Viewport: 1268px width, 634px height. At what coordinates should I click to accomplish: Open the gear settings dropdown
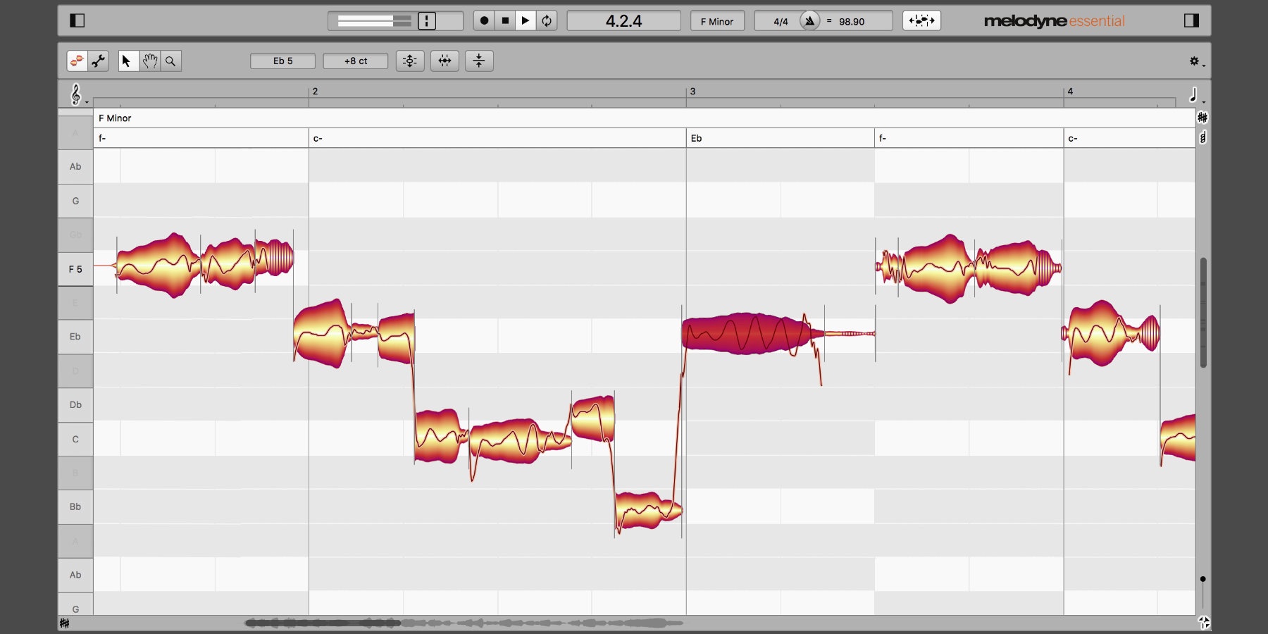tap(1195, 62)
